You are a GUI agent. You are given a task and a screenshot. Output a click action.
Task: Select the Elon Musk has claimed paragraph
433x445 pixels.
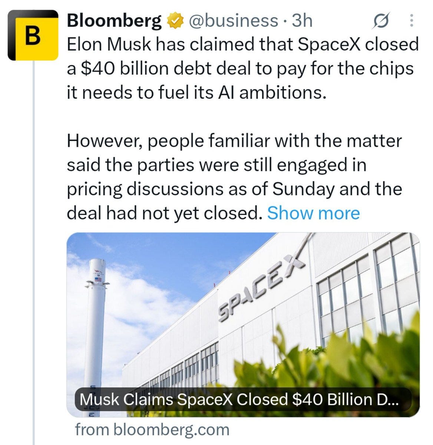(x=242, y=69)
